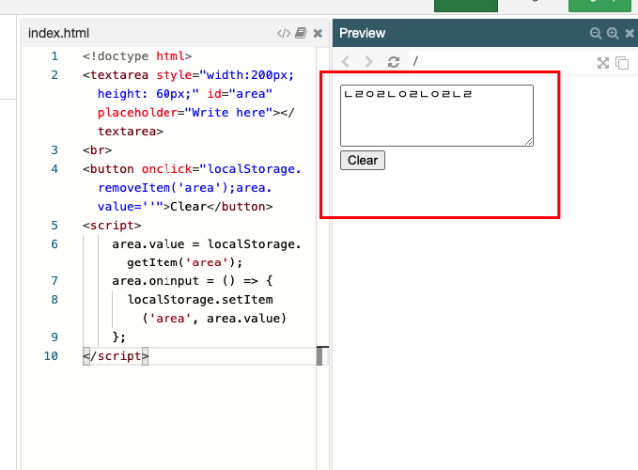Click the Preview panel title
638x470 pixels.
[362, 33]
